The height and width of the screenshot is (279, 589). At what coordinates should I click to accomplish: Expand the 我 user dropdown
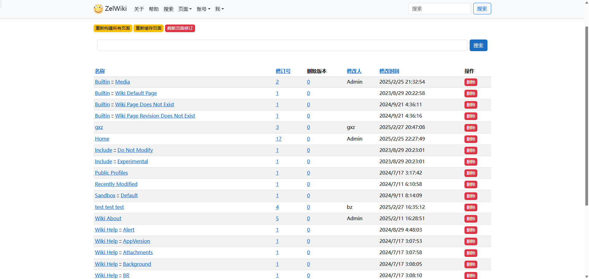click(219, 9)
